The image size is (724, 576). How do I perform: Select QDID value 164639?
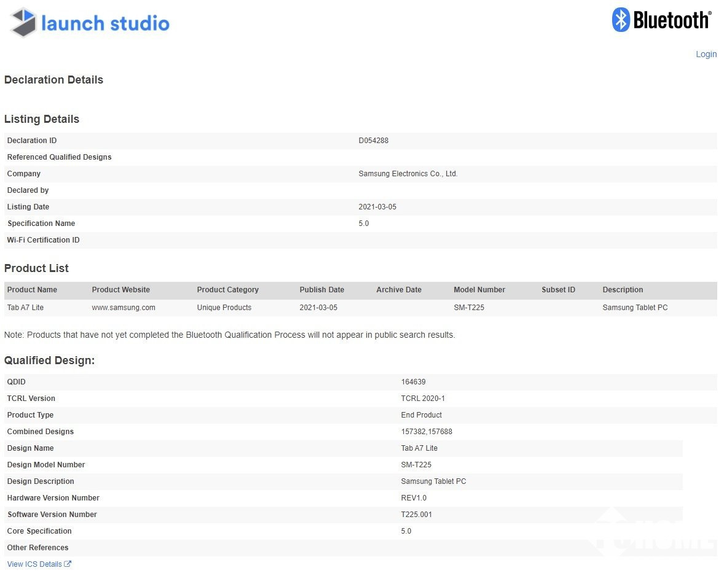pyautogui.click(x=413, y=382)
